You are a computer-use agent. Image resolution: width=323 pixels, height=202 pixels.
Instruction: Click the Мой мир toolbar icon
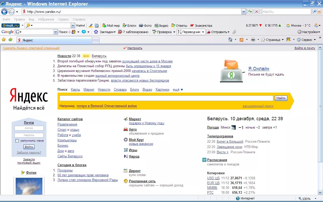pos(111,26)
